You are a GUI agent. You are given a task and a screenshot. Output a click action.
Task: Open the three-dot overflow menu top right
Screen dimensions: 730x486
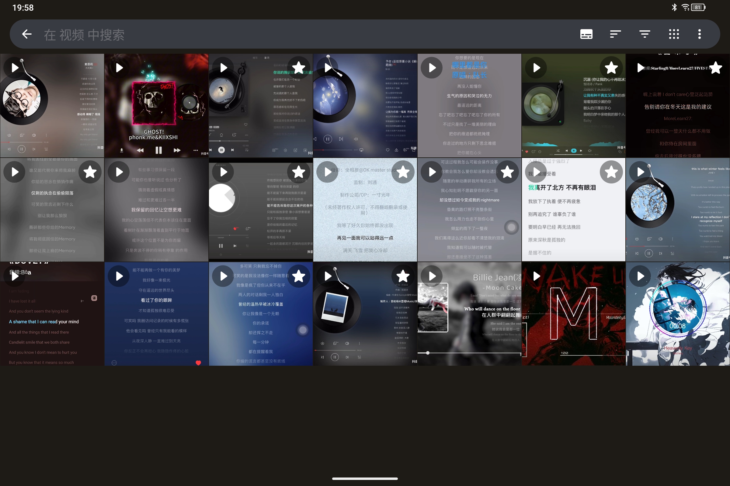click(x=699, y=34)
